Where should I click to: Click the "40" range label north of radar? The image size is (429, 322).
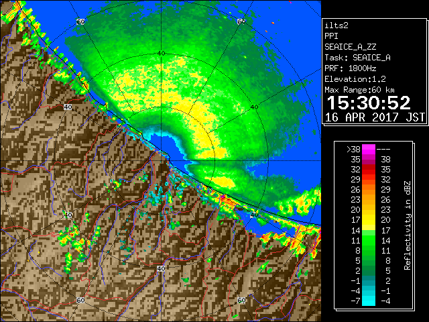[161, 54]
